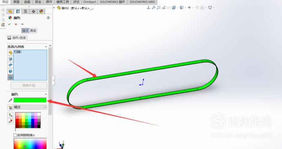This screenshot has width=282, height=149.
Task: Open the 曲面 ribbon tab
Action: (x=27, y=2)
